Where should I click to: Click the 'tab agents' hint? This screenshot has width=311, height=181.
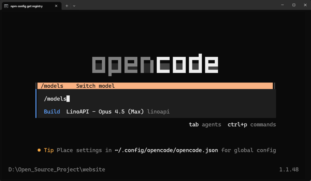click(x=205, y=124)
